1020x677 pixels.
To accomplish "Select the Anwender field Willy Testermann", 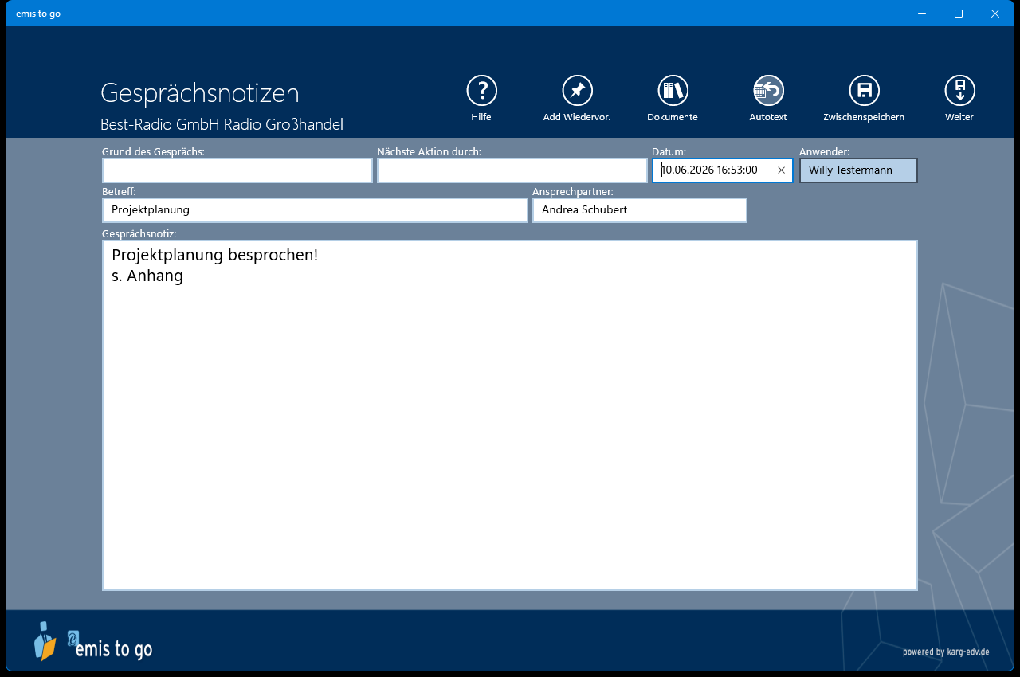I will (858, 170).
